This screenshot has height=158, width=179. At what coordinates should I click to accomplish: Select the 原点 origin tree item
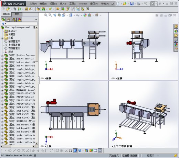(x=11, y=52)
